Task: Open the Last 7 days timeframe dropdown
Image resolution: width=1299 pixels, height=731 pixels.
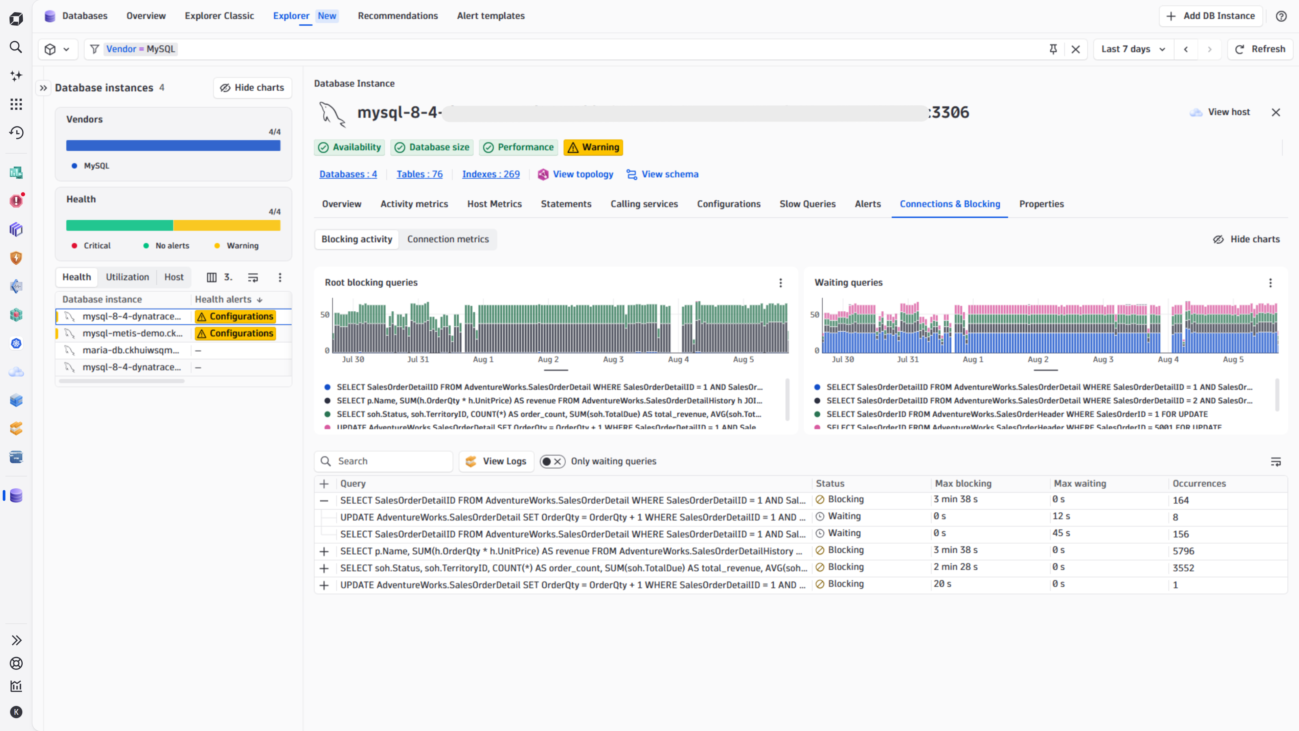Action: tap(1134, 49)
